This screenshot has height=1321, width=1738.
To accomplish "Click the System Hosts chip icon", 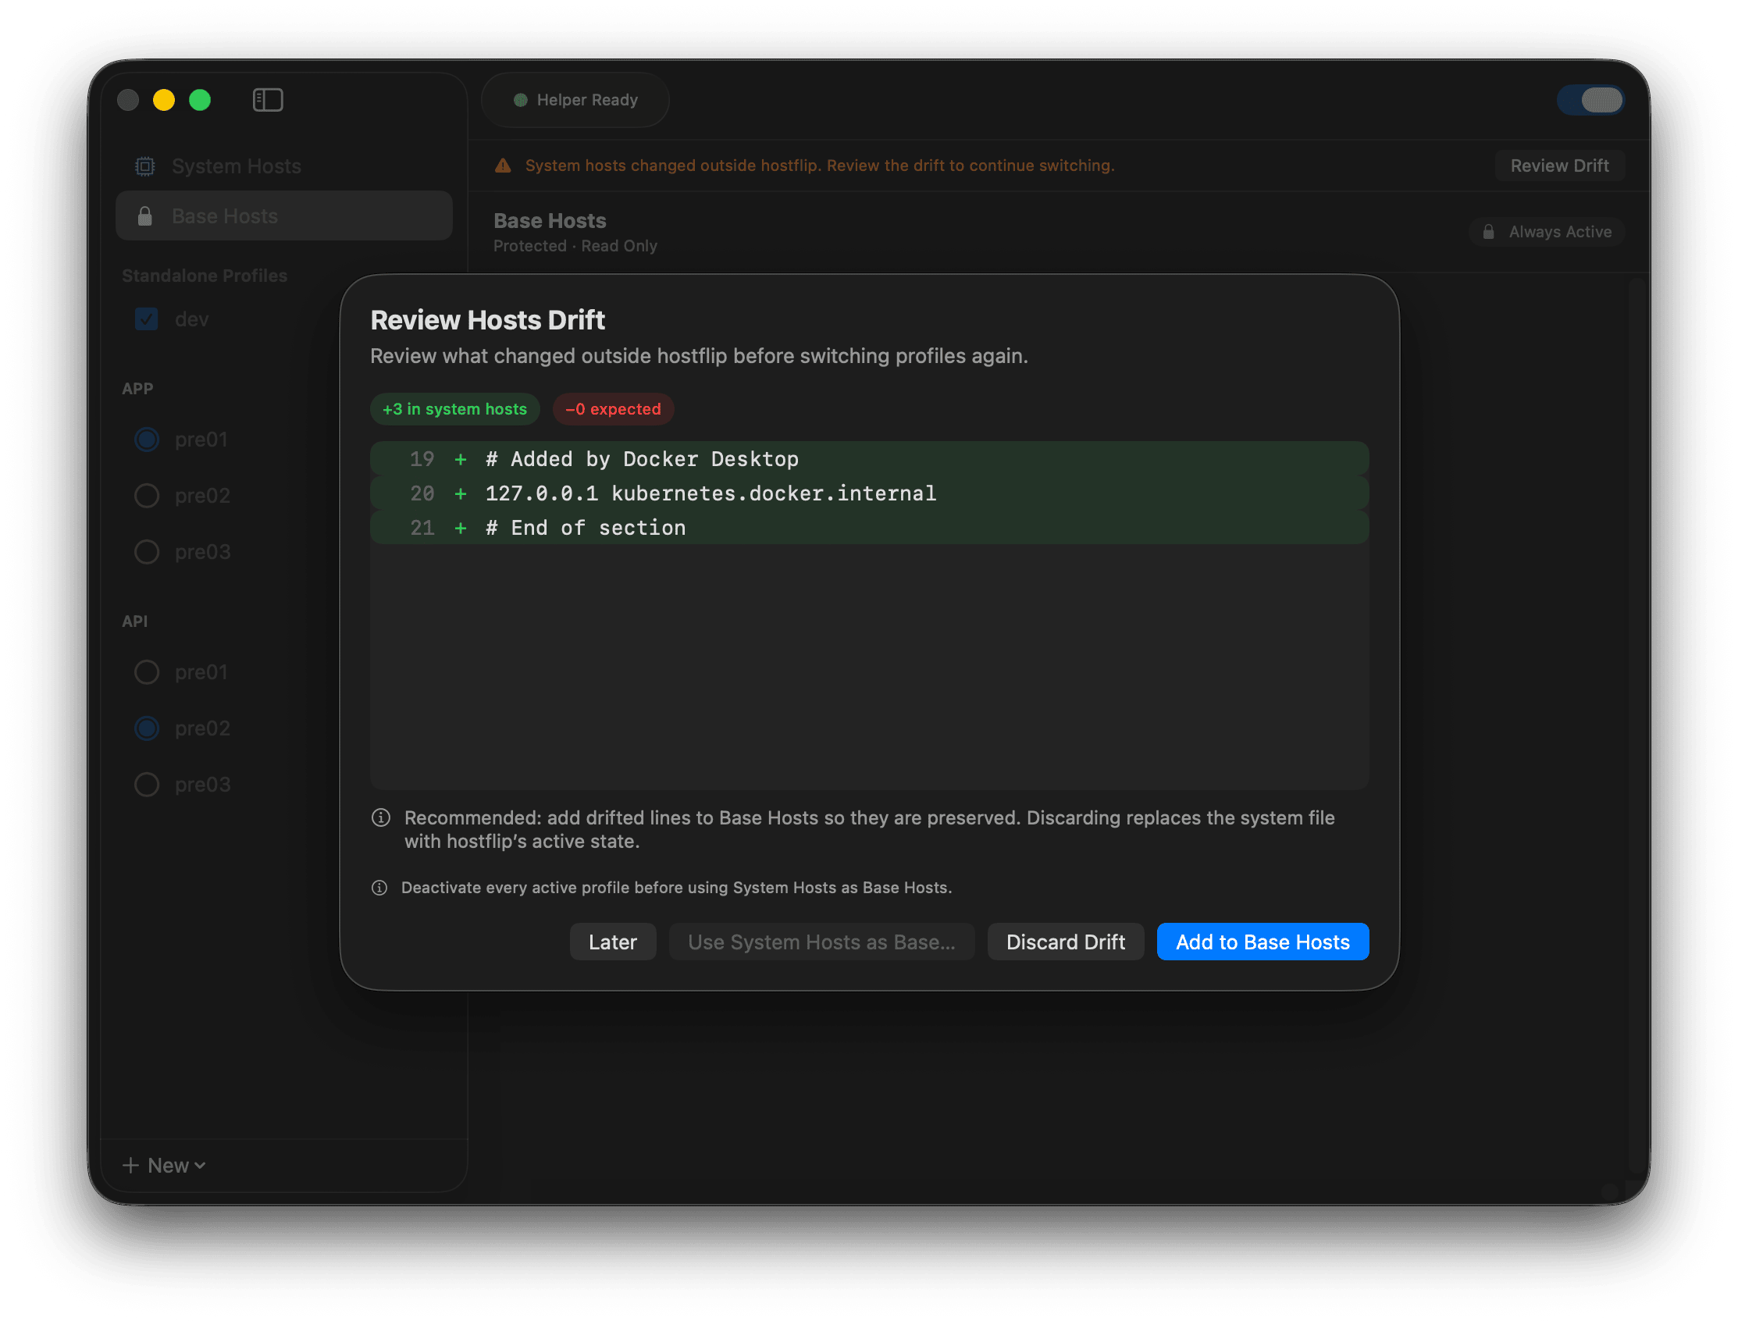I will [144, 166].
